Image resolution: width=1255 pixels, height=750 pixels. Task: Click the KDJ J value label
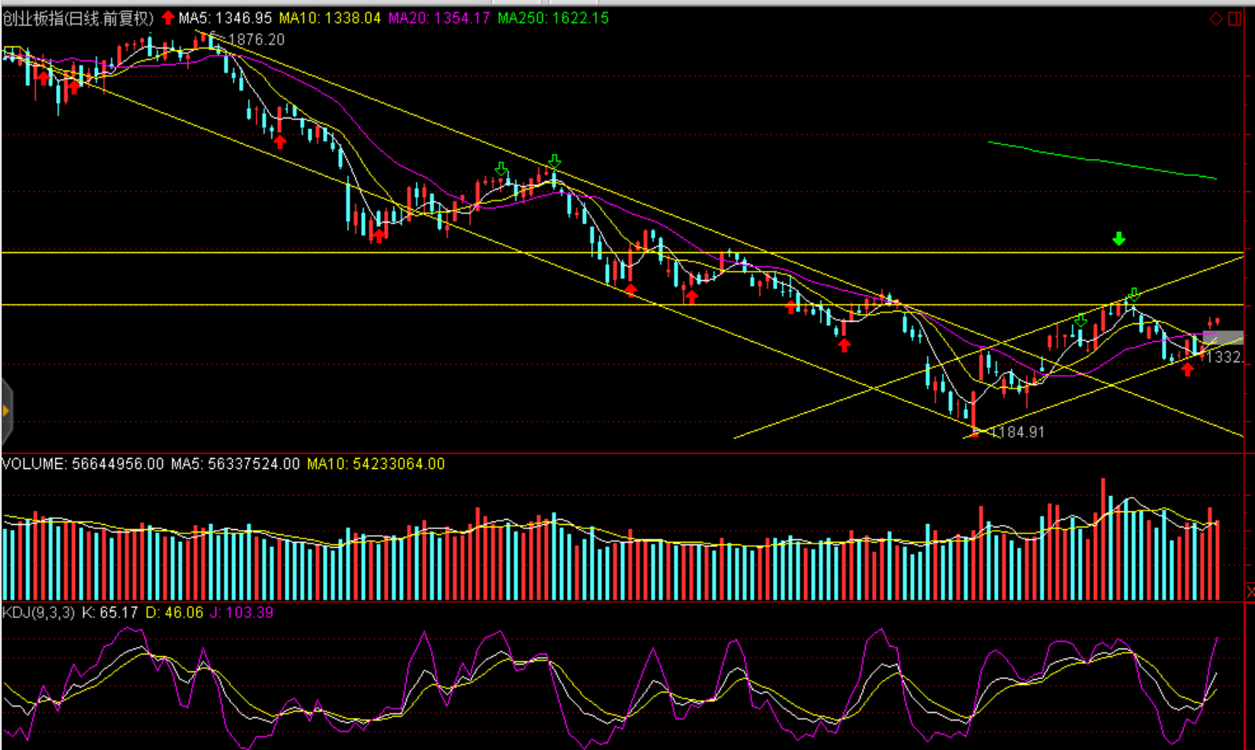click(242, 612)
